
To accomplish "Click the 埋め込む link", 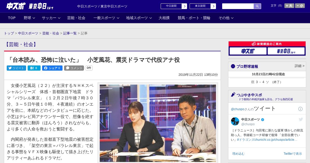I will click(238, 154).
